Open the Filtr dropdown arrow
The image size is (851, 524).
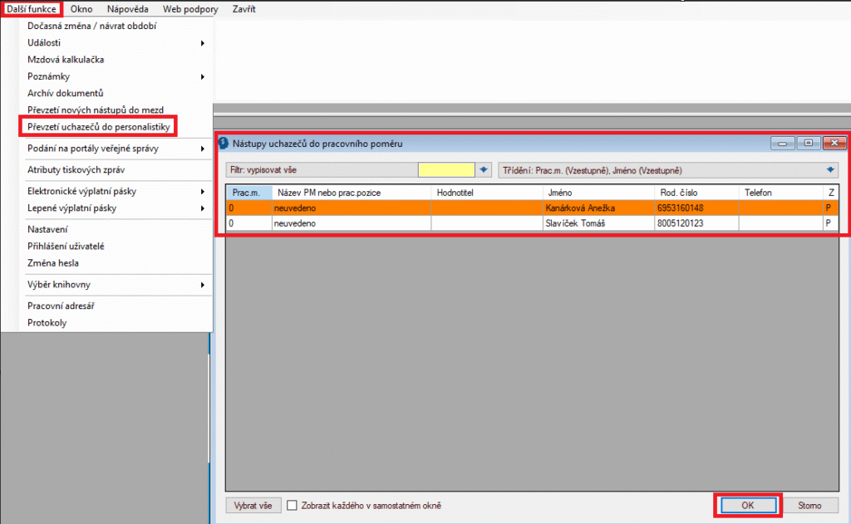pos(484,170)
